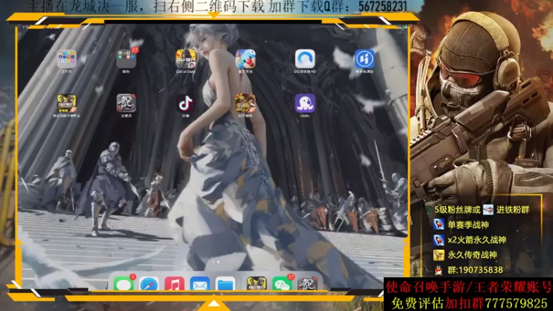Launch Call of Duty from the dock
This screenshot has width=553, height=311.
pyautogui.click(x=256, y=283)
